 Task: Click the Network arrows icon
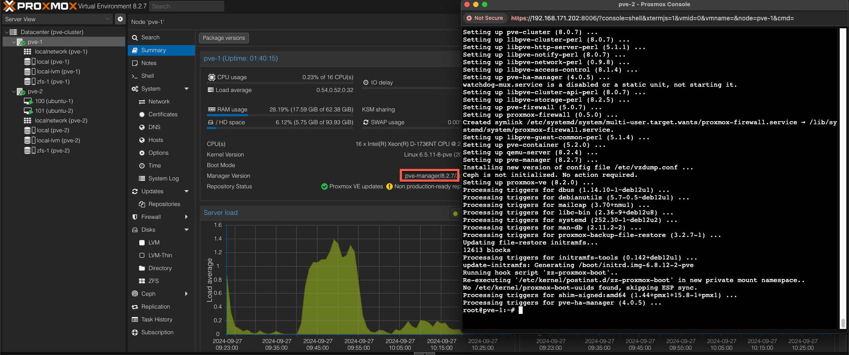coord(142,102)
